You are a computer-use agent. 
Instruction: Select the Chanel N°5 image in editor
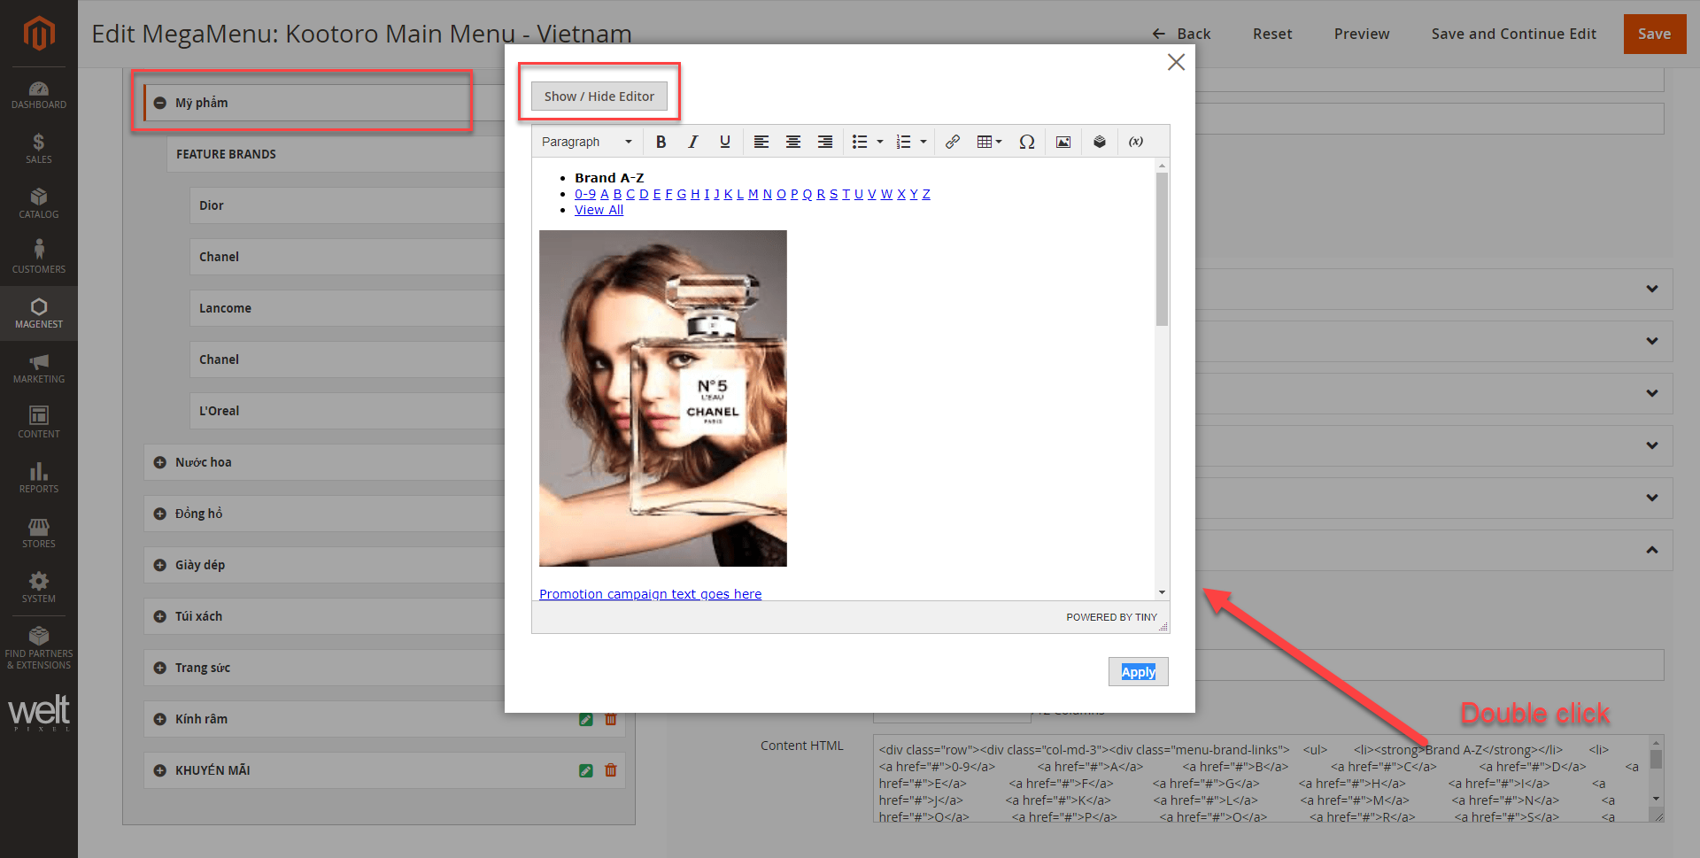663,398
